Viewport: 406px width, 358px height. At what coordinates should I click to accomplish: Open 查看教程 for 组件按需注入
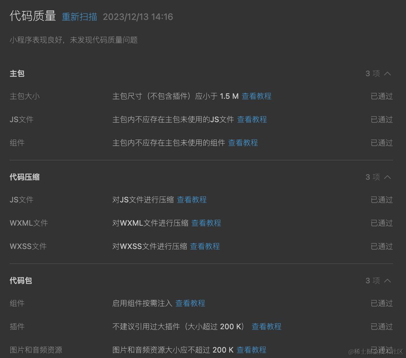pos(190,303)
